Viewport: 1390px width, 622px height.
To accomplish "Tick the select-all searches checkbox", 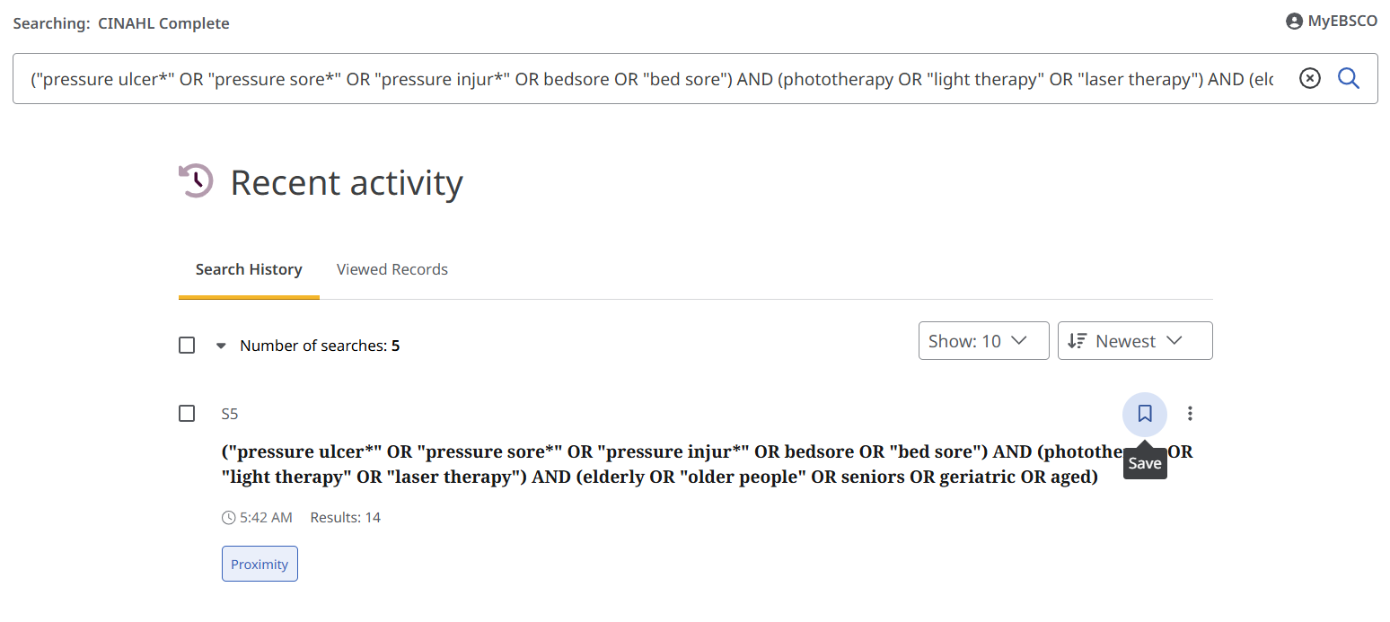I will (x=187, y=346).
